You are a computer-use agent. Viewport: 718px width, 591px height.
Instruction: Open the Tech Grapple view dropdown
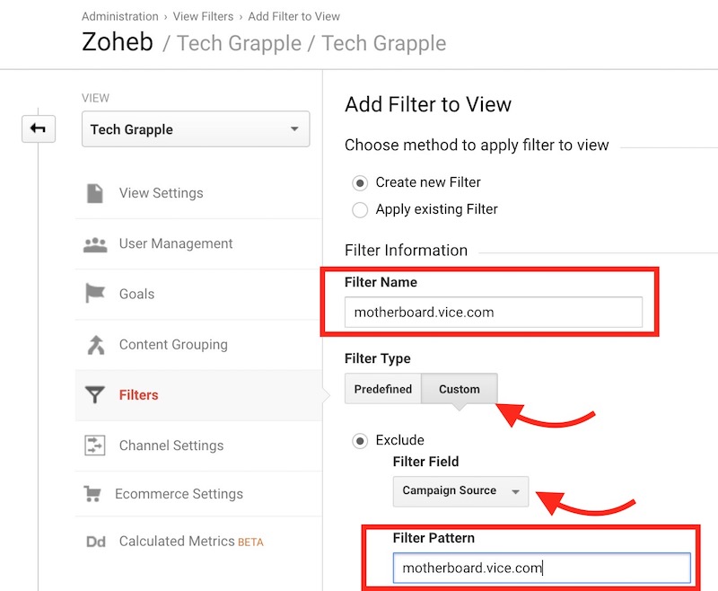tap(195, 129)
